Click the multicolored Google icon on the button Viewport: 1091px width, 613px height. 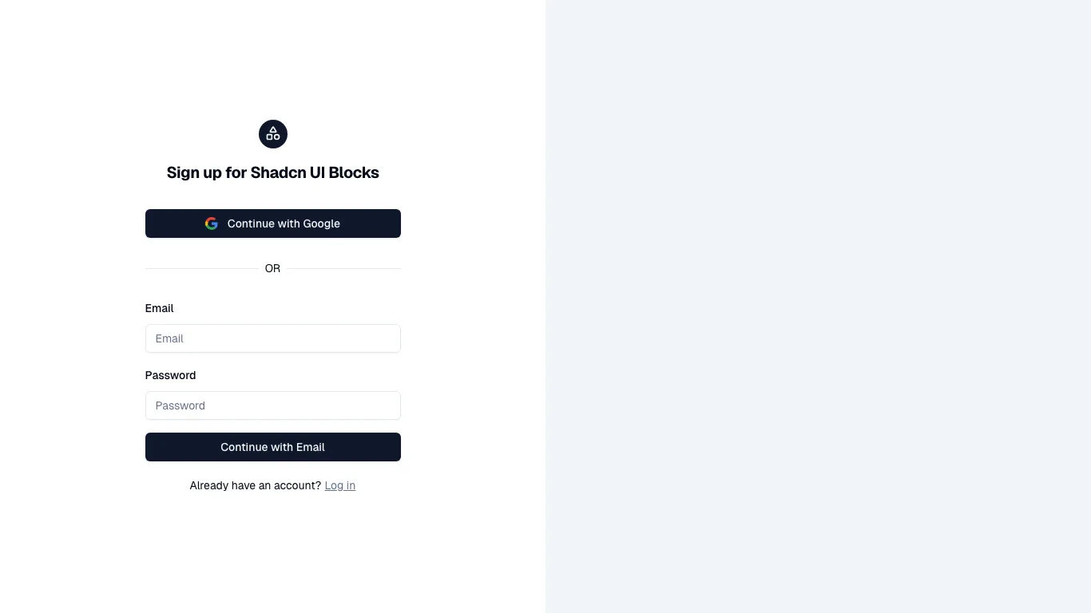pyautogui.click(x=211, y=223)
